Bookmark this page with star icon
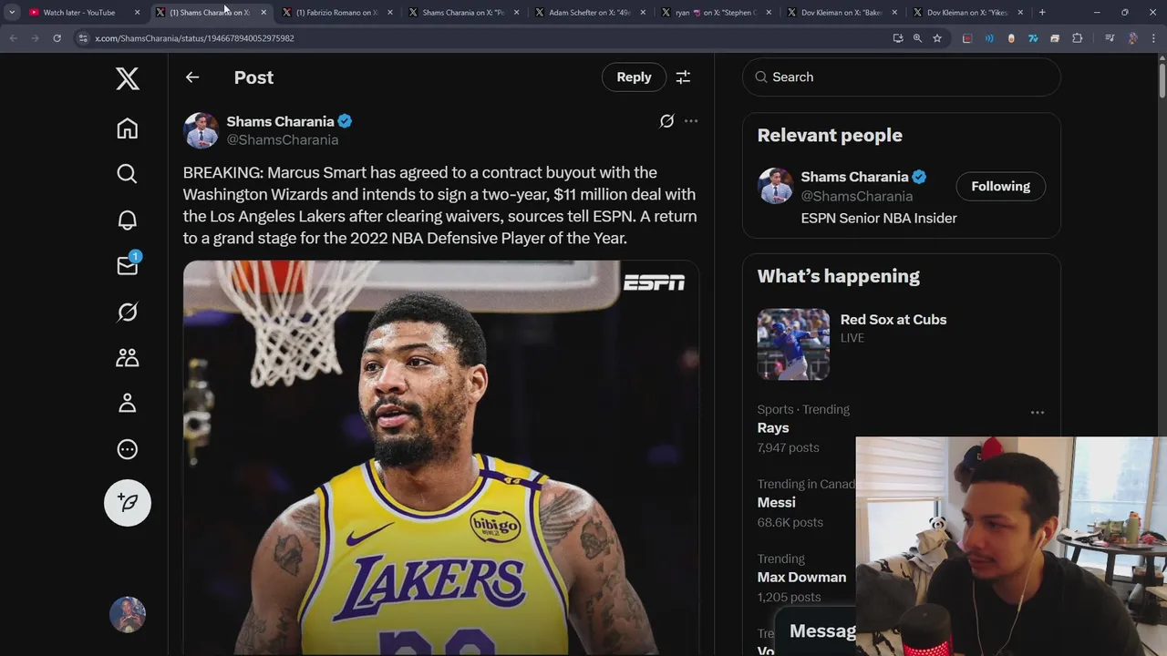The width and height of the screenshot is (1167, 656). tap(937, 38)
